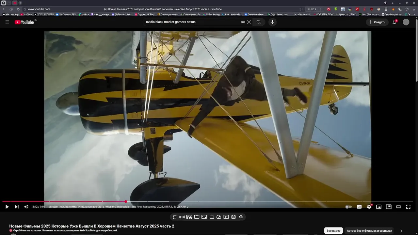Image resolution: width=418 pixels, height=235 pixels.
Task: Open the on-screen keyboard in search box
Action: (x=243, y=22)
